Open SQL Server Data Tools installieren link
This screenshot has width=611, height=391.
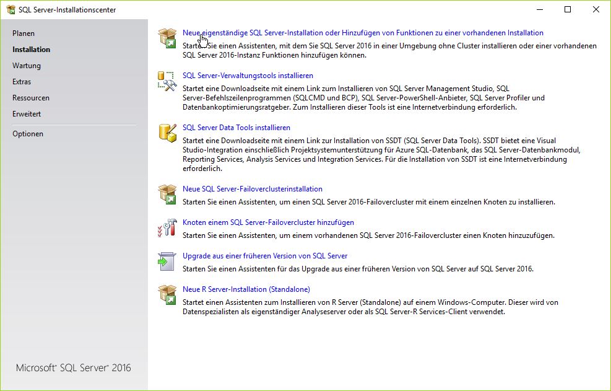(x=236, y=128)
